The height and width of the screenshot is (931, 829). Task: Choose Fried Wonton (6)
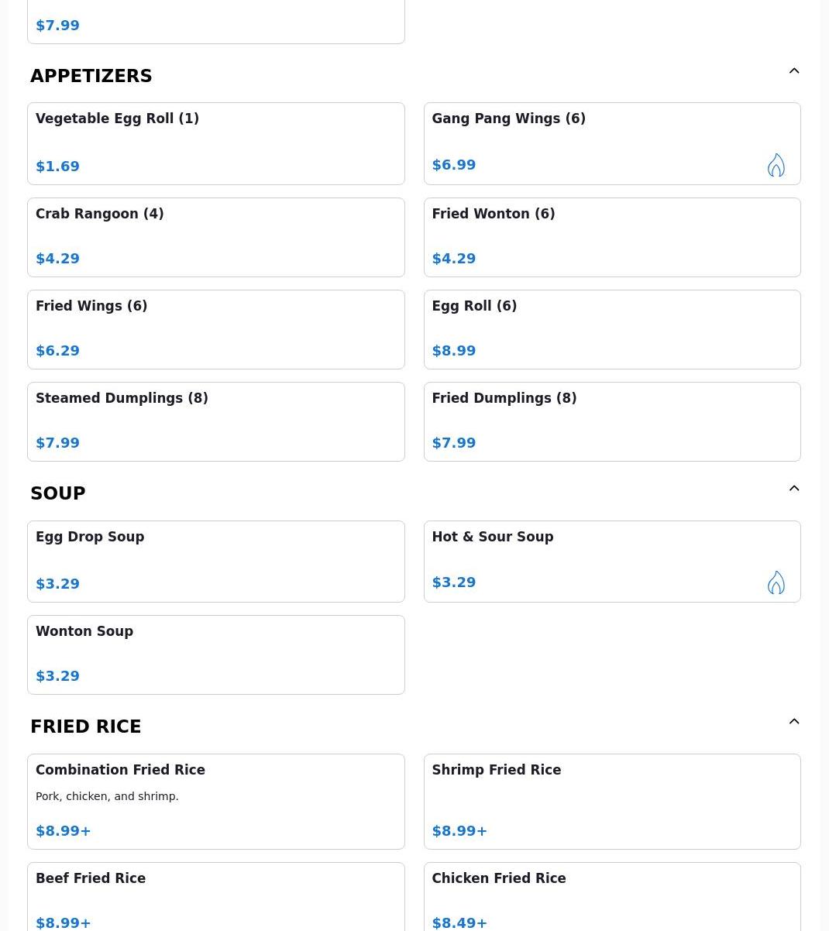[612, 237]
